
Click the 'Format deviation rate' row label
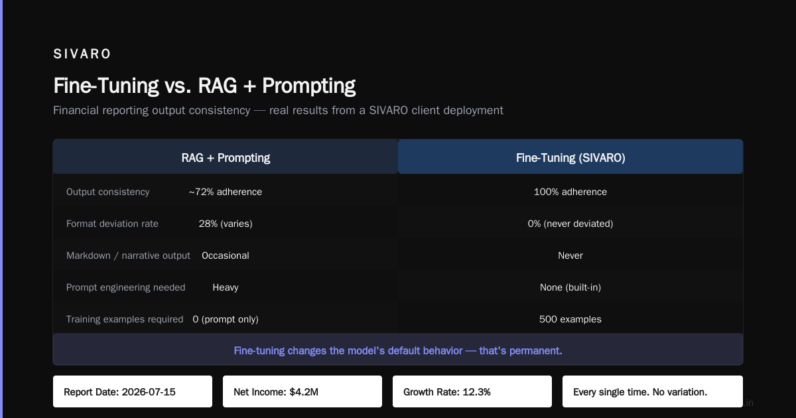(x=113, y=224)
